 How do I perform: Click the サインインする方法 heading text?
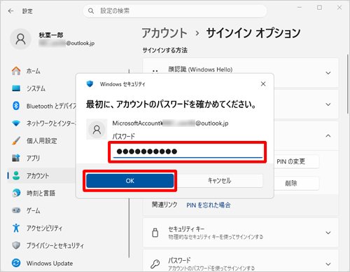coord(165,50)
